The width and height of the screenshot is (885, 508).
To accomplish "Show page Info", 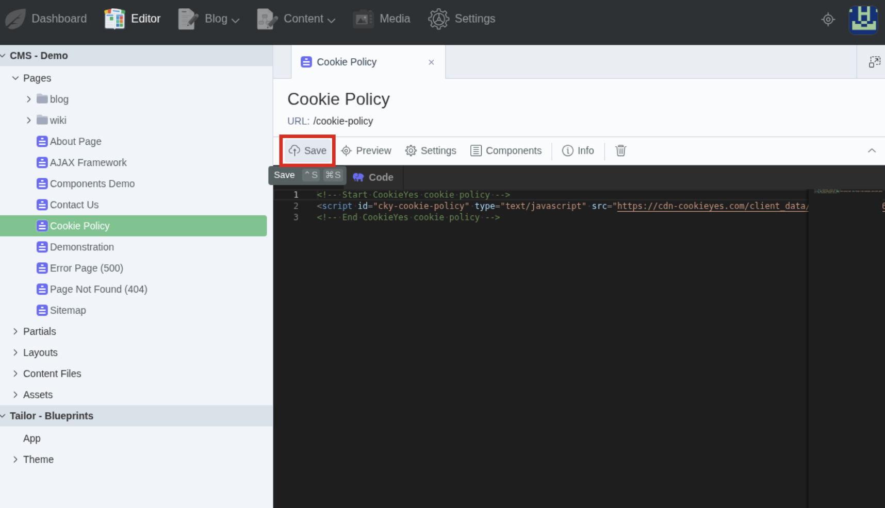I will [x=578, y=150].
